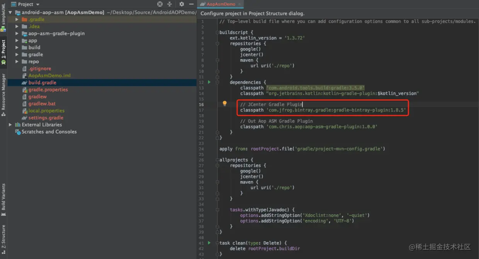Viewport: 479px width, 259px height.
Task: Open Project panel settings gear
Action: click(x=182, y=4)
